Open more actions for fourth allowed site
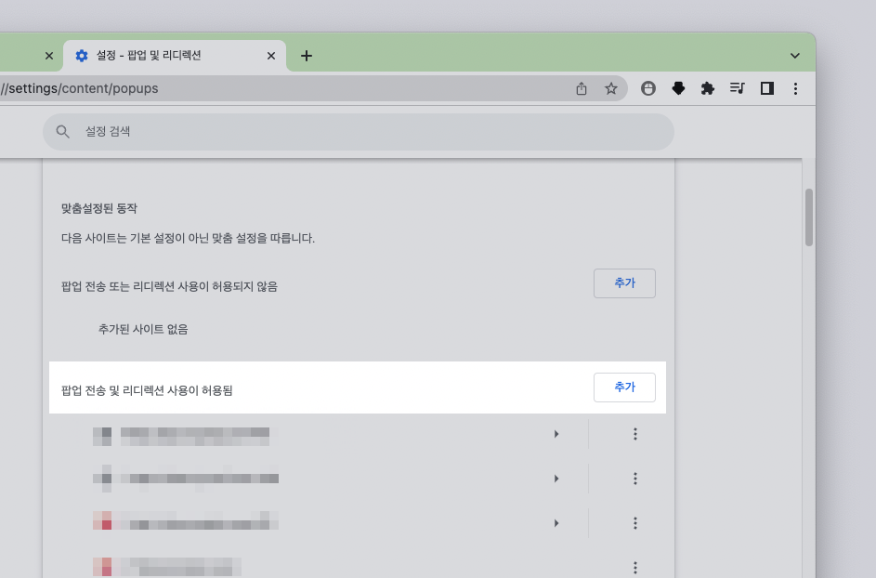This screenshot has height=578, width=876. tap(635, 568)
